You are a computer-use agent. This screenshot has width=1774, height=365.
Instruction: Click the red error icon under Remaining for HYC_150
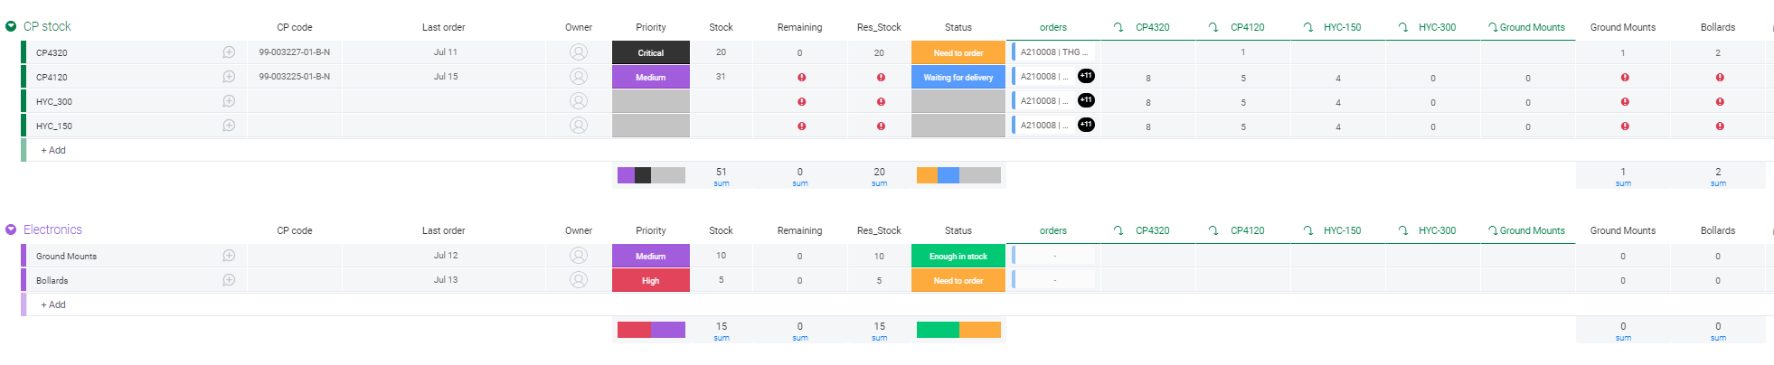click(x=801, y=126)
